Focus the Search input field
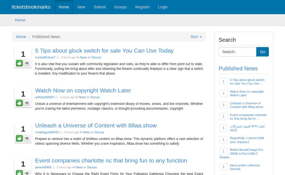The image size is (285, 175). click(238, 52)
